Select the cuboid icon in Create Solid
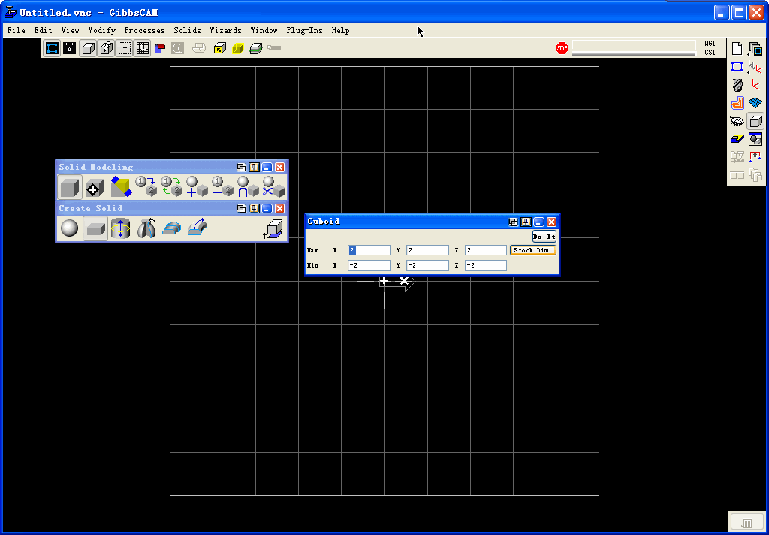769x535 pixels. click(95, 228)
